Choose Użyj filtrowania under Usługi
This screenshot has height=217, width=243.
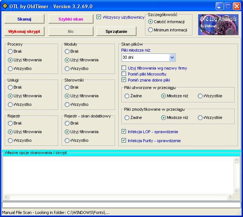click(10, 96)
